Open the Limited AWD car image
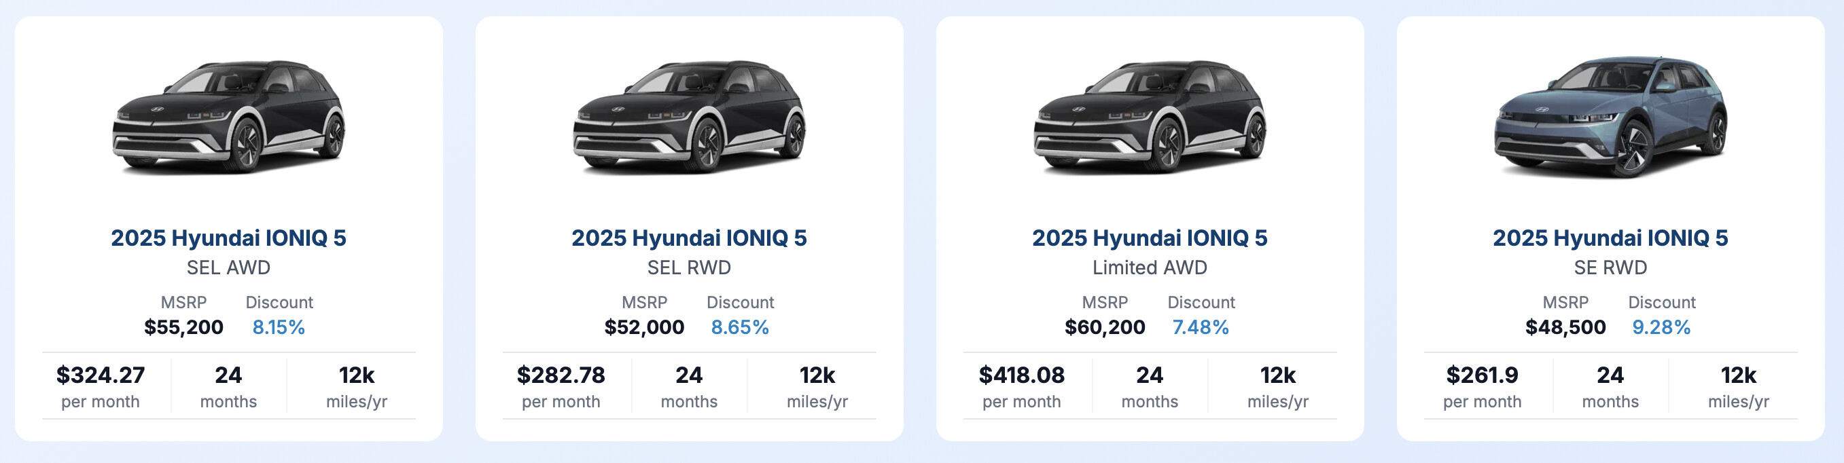 (x=1150, y=117)
